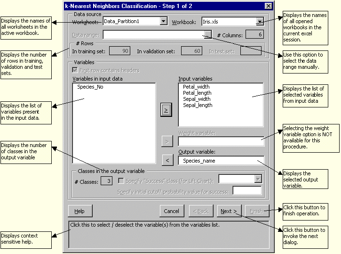Open the Success class dropdown list
Viewport: 341px width, 254px height.
[258, 179]
